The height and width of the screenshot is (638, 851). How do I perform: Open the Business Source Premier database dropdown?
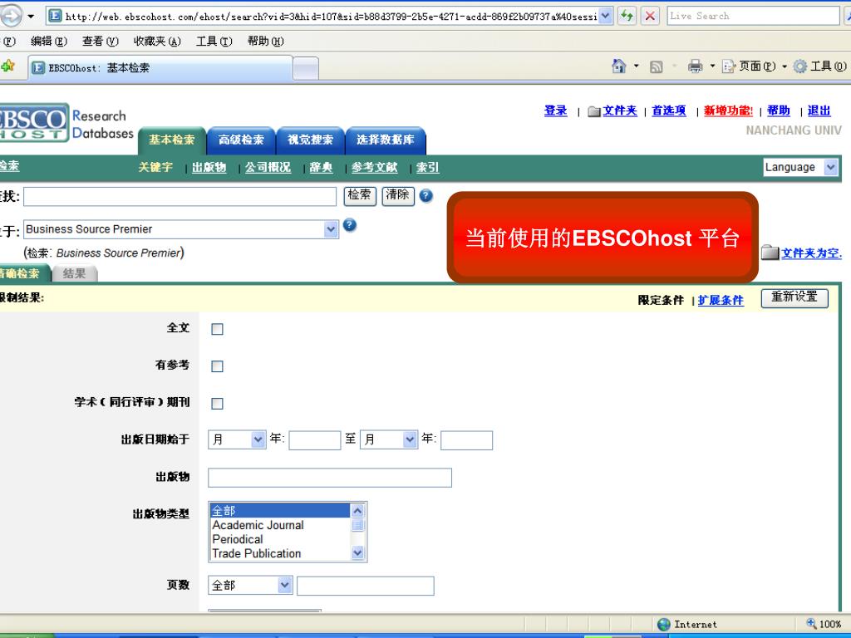[x=331, y=229]
